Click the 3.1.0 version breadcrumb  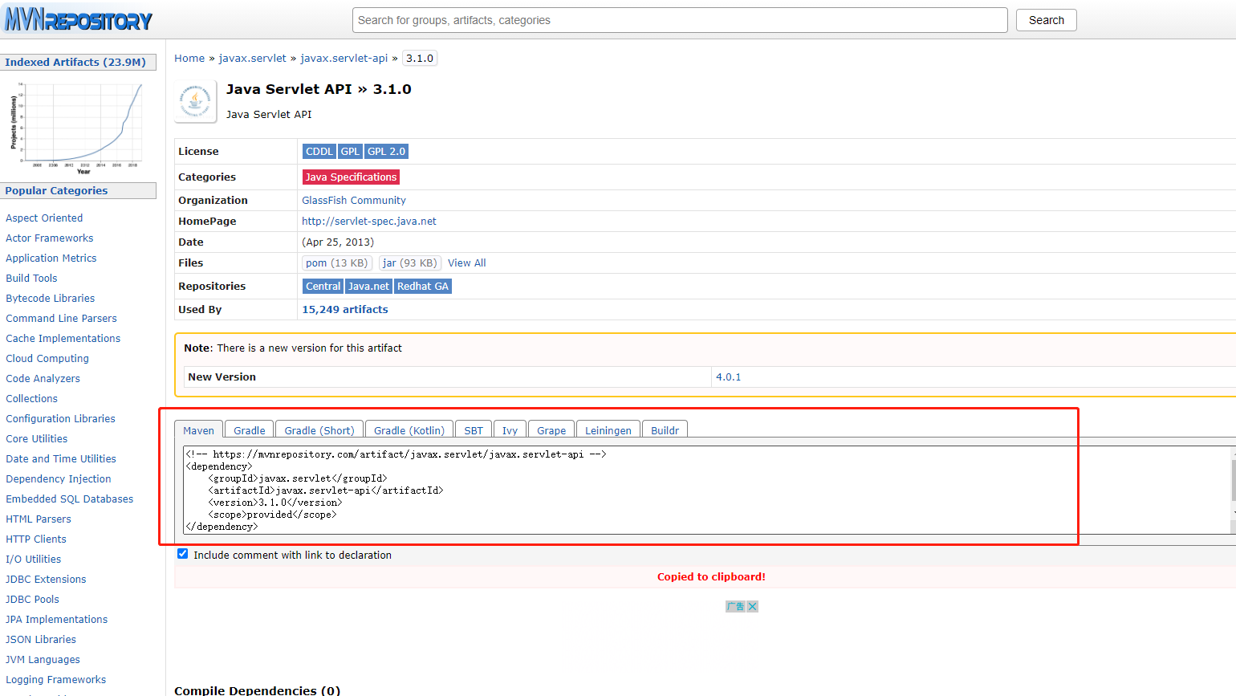pyautogui.click(x=420, y=58)
